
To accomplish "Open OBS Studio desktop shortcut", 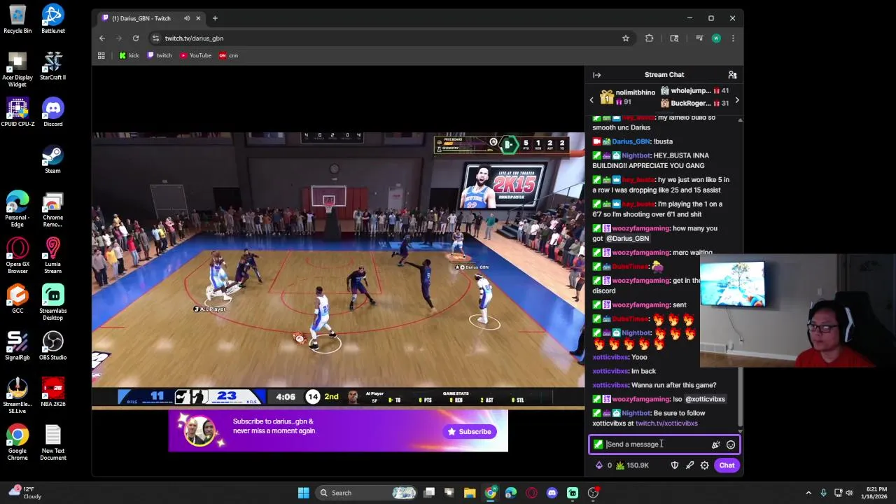I will 52,346.
